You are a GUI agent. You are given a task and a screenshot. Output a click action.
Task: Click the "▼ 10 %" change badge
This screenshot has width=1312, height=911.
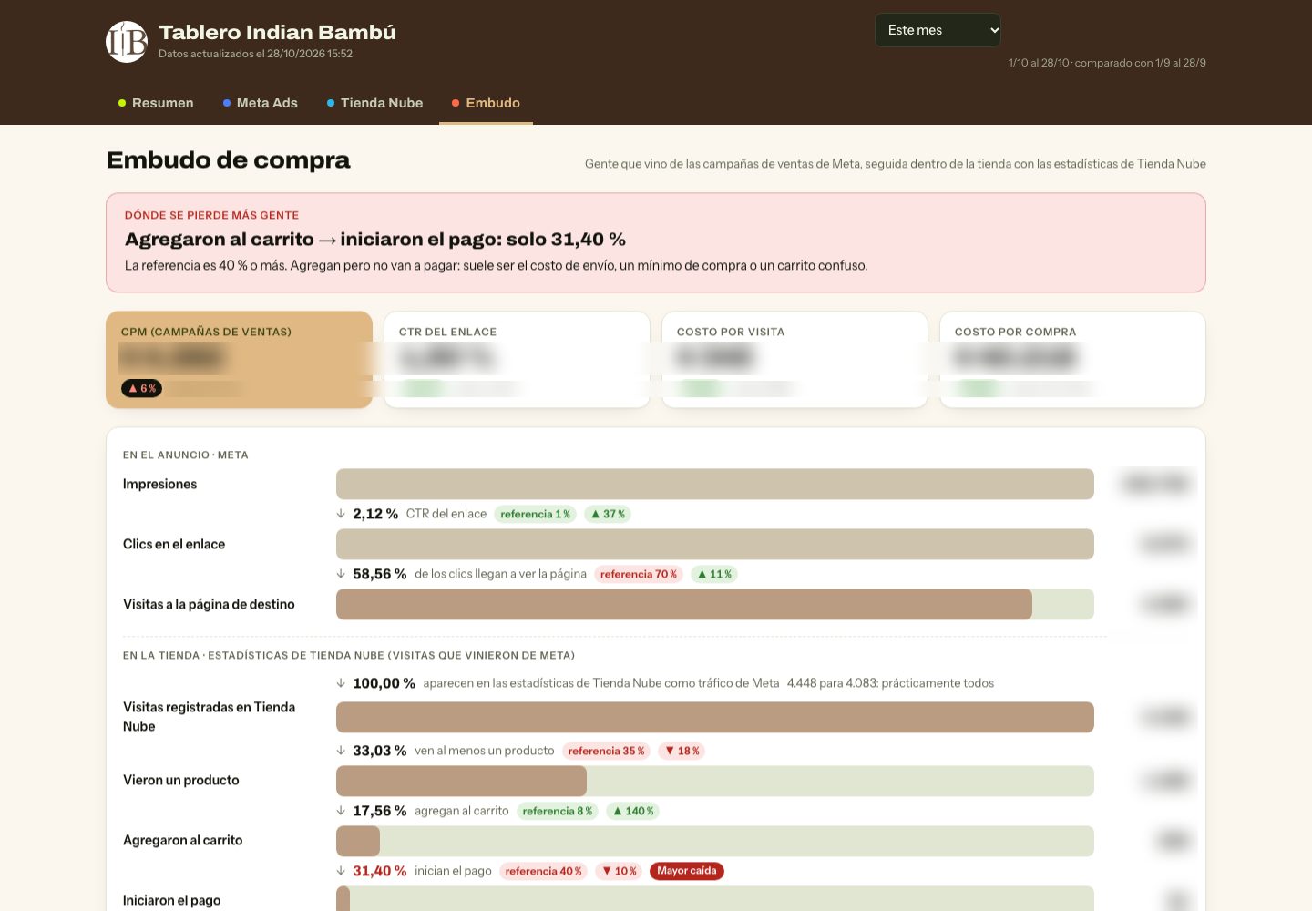[x=619, y=871]
